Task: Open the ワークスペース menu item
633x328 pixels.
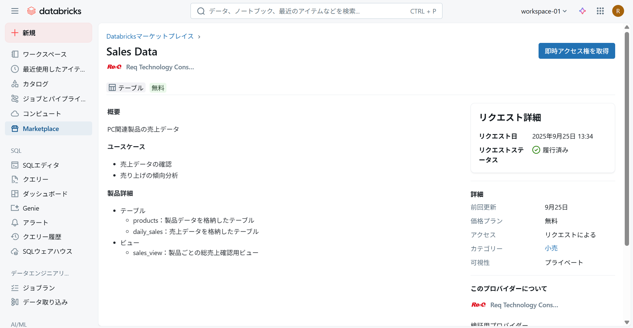Action: (49, 54)
